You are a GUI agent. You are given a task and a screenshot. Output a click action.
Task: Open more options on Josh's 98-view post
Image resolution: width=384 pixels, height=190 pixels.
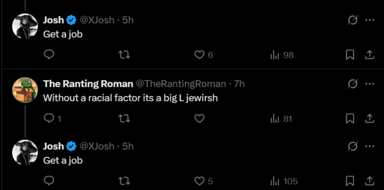(x=369, y=20)
